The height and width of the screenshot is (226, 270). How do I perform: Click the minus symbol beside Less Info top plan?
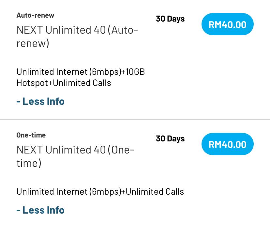pyautogui.click(x=19, y=101)
